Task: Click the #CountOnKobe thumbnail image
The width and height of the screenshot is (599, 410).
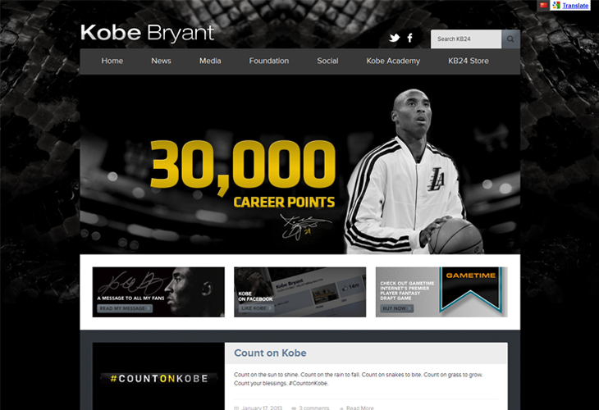Action: [x=158, y=376]
